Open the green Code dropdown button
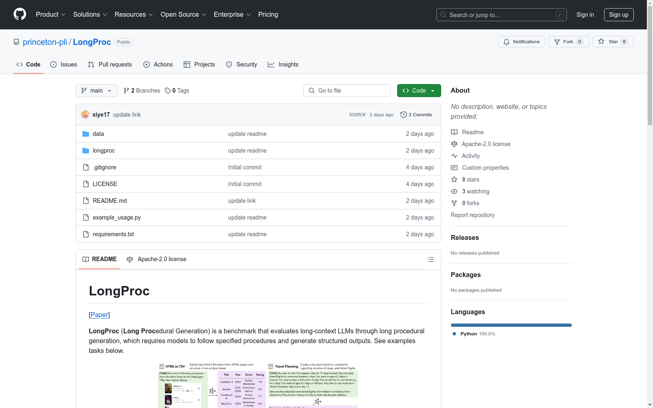The width and height of the screenshot is (653, 408). click(419, 91)
